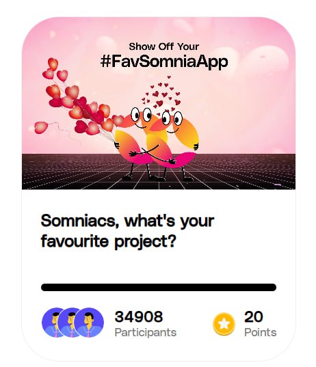316x367 pixels.
Task: Click the black progress bar
Action: click(159, 287)
